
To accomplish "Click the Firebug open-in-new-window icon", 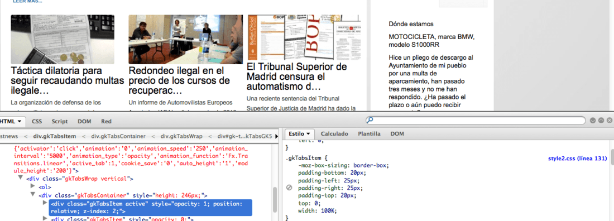I will click(601, 121).
